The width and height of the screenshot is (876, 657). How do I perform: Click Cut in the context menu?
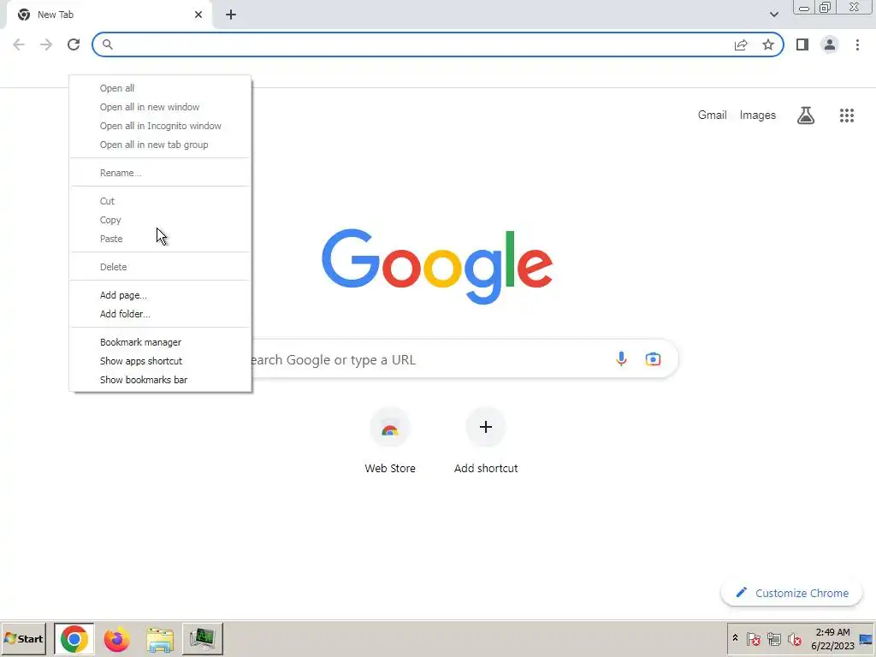pos(160,201)
